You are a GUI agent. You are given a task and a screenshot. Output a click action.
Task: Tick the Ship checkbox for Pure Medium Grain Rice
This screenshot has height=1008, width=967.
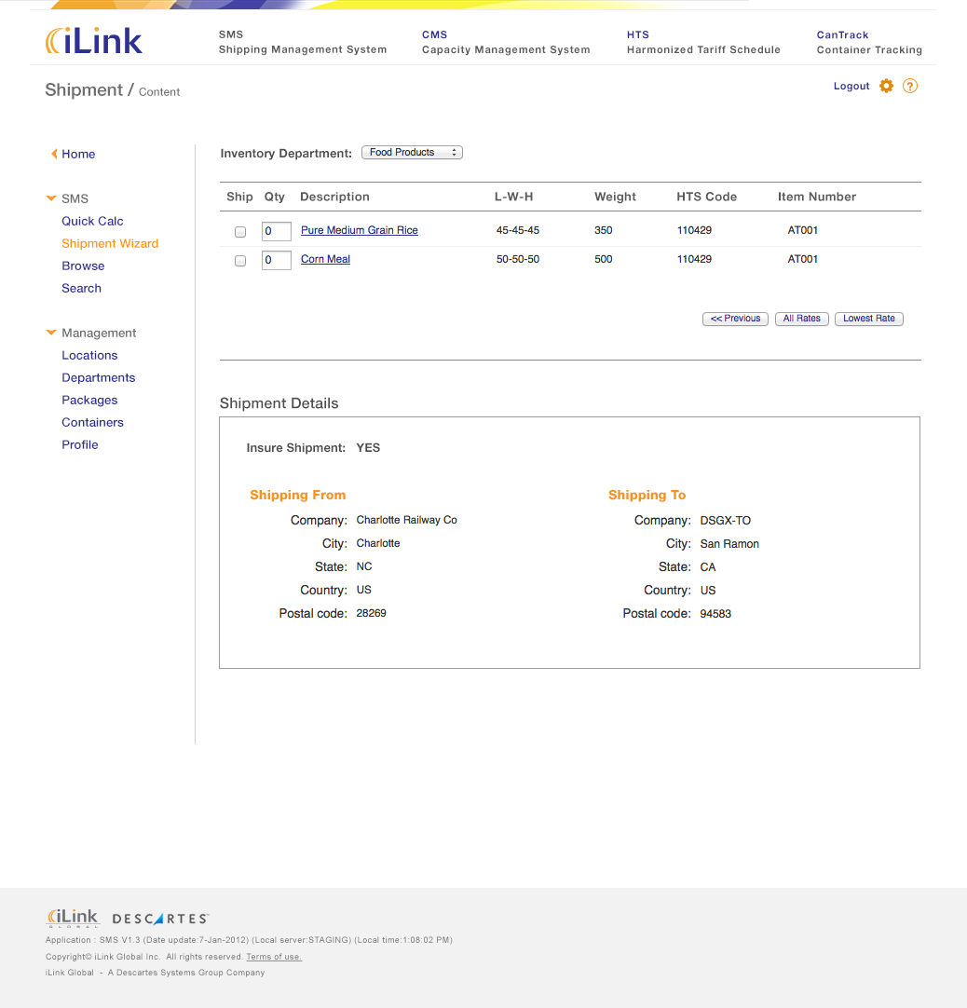click(x=240, y=231)
